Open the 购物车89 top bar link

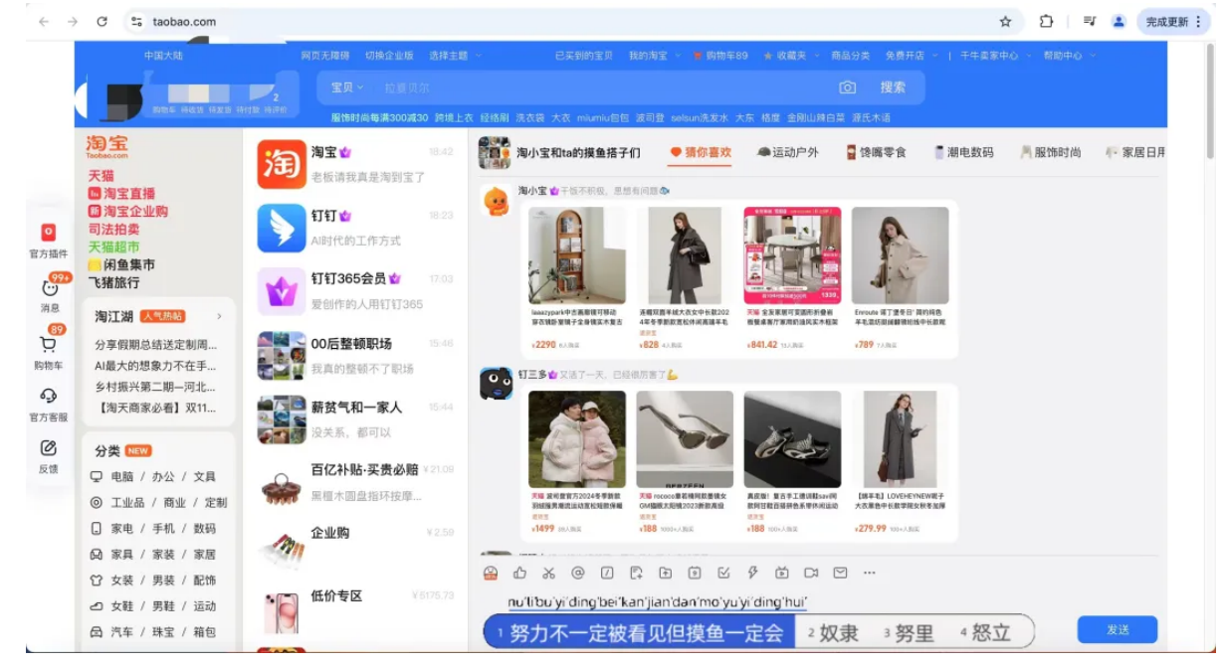[x=721, y=56]
